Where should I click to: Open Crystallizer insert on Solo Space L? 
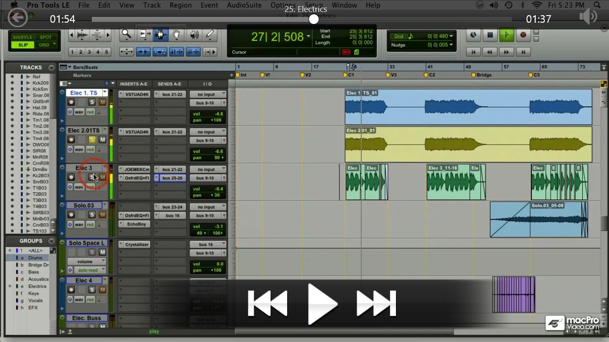coord(134,244)
